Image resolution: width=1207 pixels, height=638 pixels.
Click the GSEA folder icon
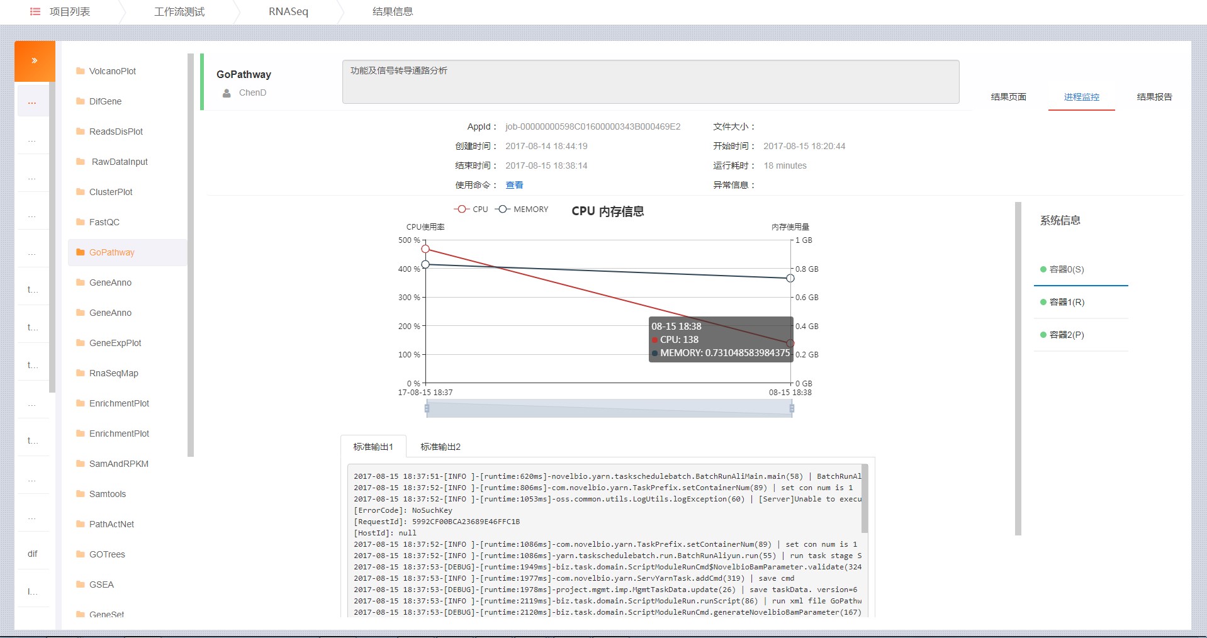(x=80, y=585)
